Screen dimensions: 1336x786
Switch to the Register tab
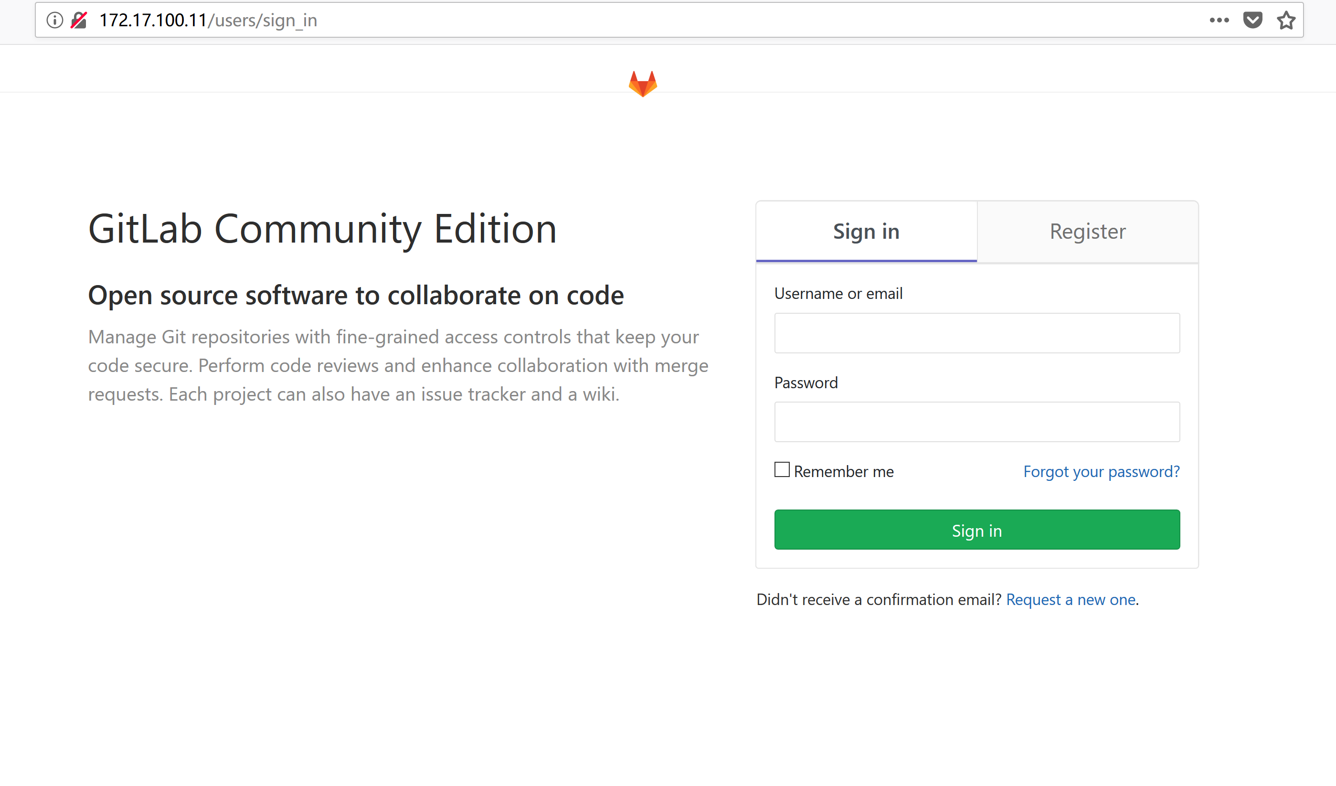[x=1088, y=232]
